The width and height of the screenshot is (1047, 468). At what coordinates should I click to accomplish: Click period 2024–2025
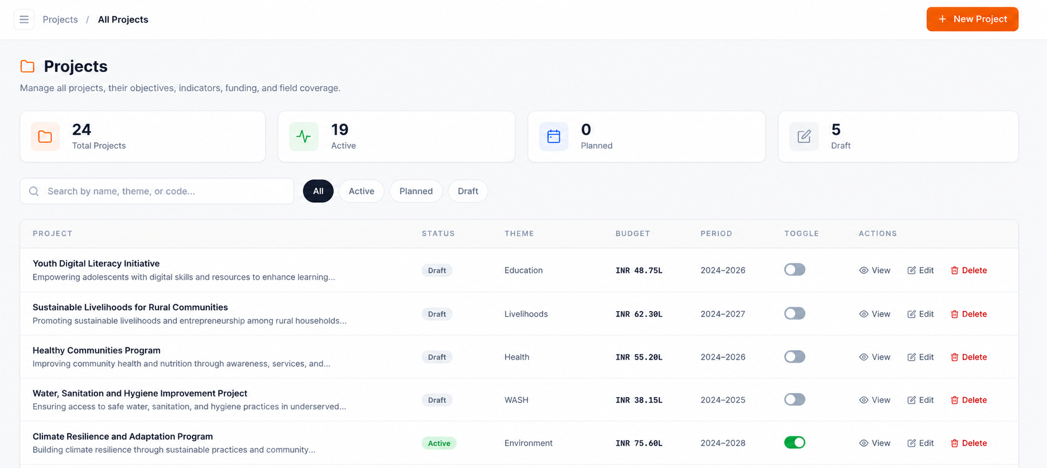click(x=723, y=400)
